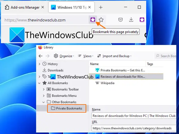179x134 pixels.
Task: Minimize the Firefox browser window
Action: [x=126, y=7]
